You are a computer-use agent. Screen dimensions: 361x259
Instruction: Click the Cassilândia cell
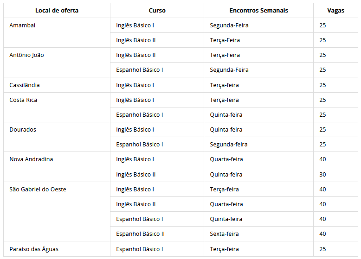point(25,85)
